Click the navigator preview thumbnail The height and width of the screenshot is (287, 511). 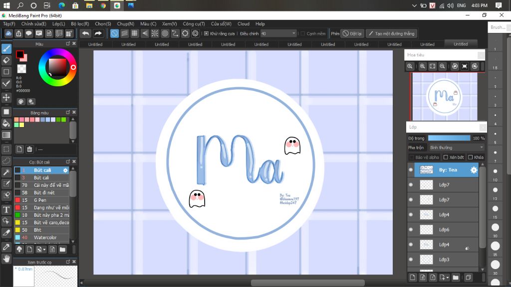tap(445, 97)
